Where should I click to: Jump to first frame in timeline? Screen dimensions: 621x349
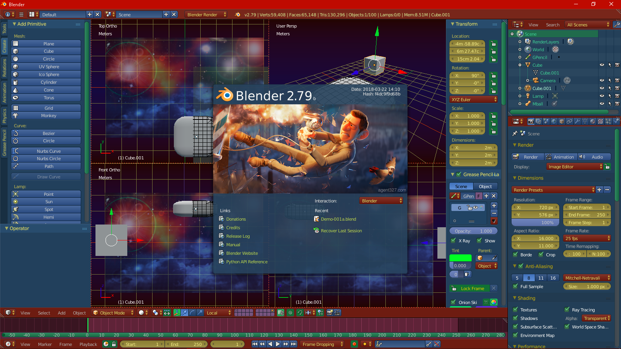(255, 344)
